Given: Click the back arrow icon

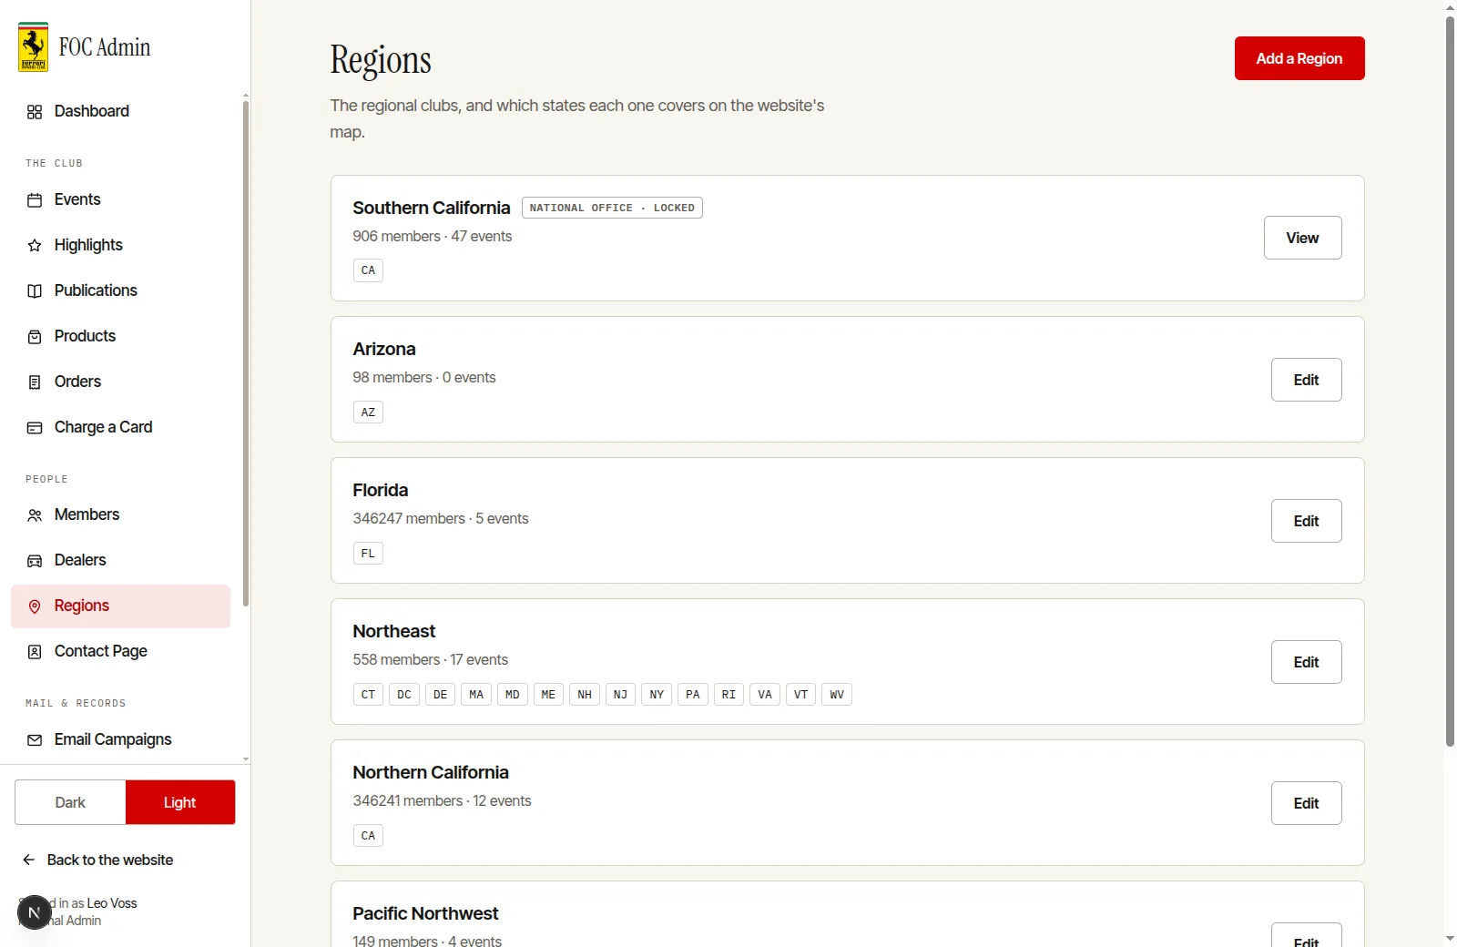Looking at the screenshot, I should (x=29, y=860).
